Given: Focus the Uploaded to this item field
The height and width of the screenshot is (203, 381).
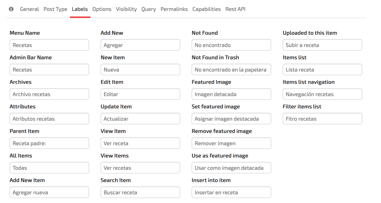Looking at the screenshot, I should 322,45.
